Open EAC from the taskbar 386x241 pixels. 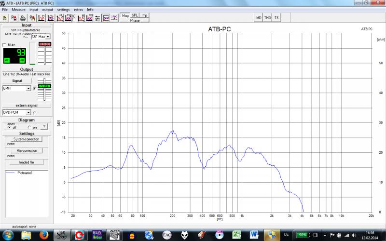(166, 235)
